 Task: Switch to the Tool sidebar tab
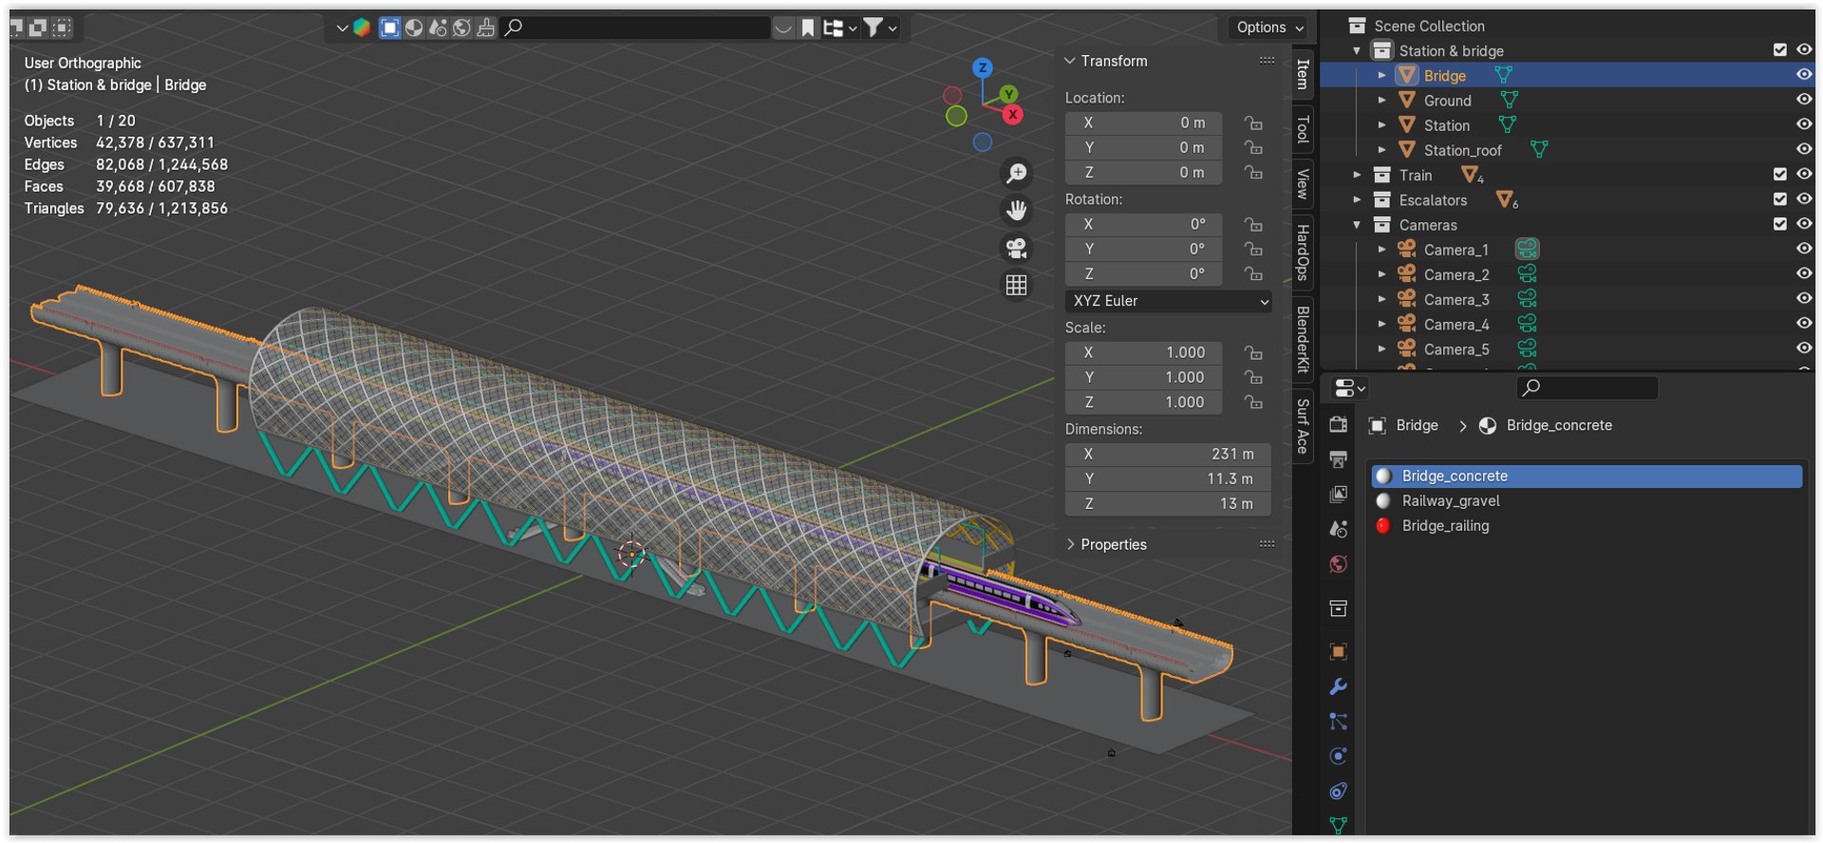coord(1303,128)
